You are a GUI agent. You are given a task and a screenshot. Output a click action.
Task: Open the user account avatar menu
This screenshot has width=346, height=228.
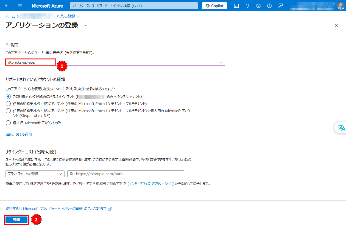pos(341,6)
